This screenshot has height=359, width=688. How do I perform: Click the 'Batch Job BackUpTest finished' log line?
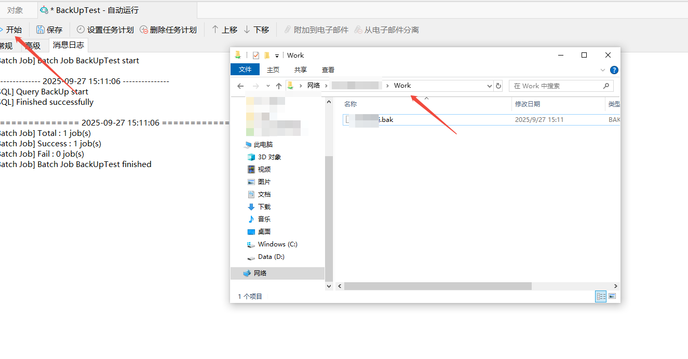tap(76, 164)
